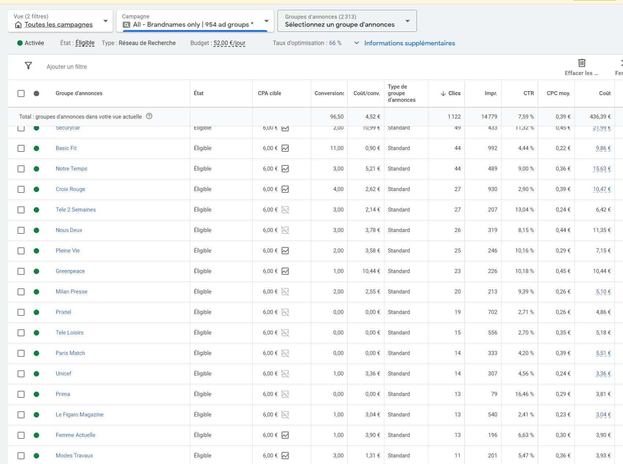Select the Prixtel row checkbox
This screenshot has width=623, height=464.
(x=21, y=312)
